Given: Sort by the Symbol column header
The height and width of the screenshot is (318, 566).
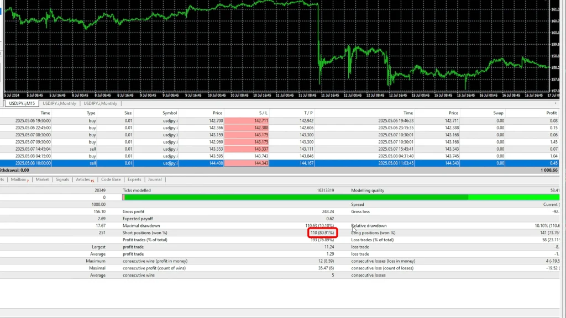Looking at the screenshot, I should (x=170, y=113).
